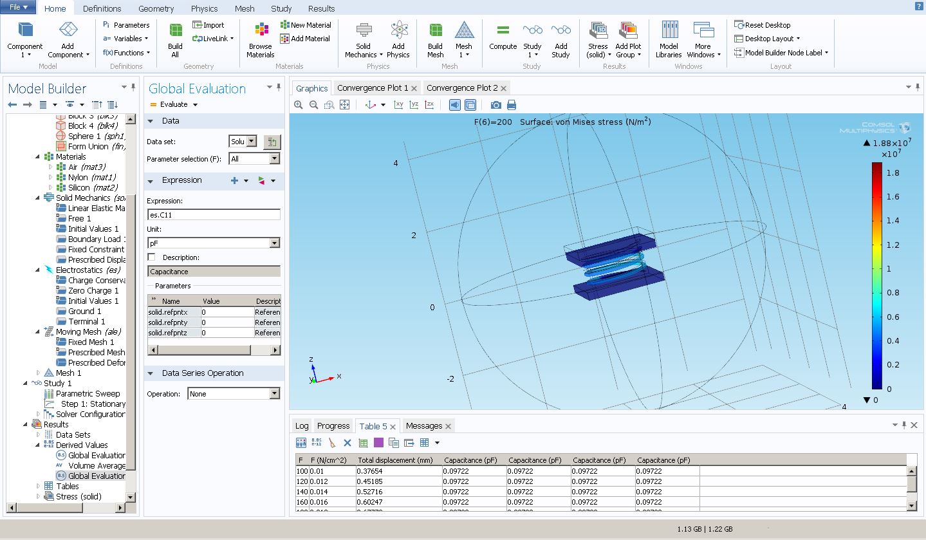
Task: Click Parameters in Definitions group
Action: click(126, 25)
